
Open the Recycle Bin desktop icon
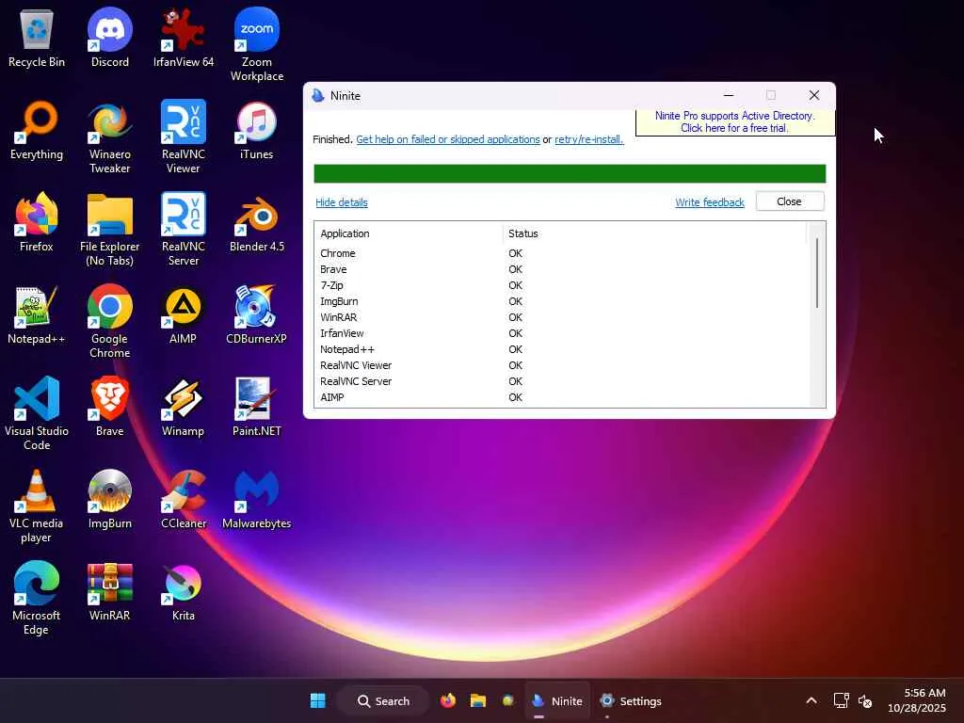[37, 38]
